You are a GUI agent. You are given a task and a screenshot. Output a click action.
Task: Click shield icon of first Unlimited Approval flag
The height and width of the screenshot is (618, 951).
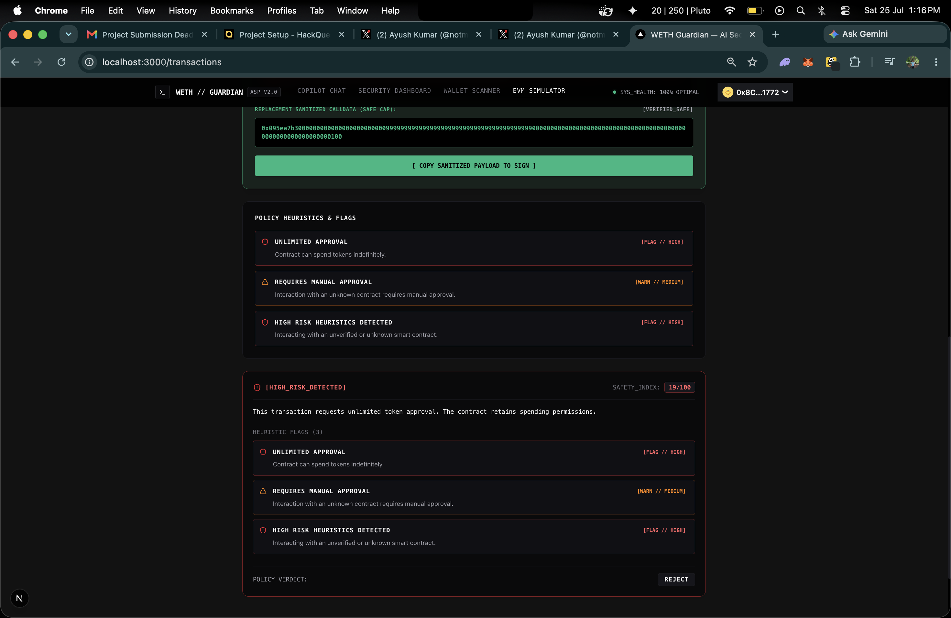pos(265,242)
